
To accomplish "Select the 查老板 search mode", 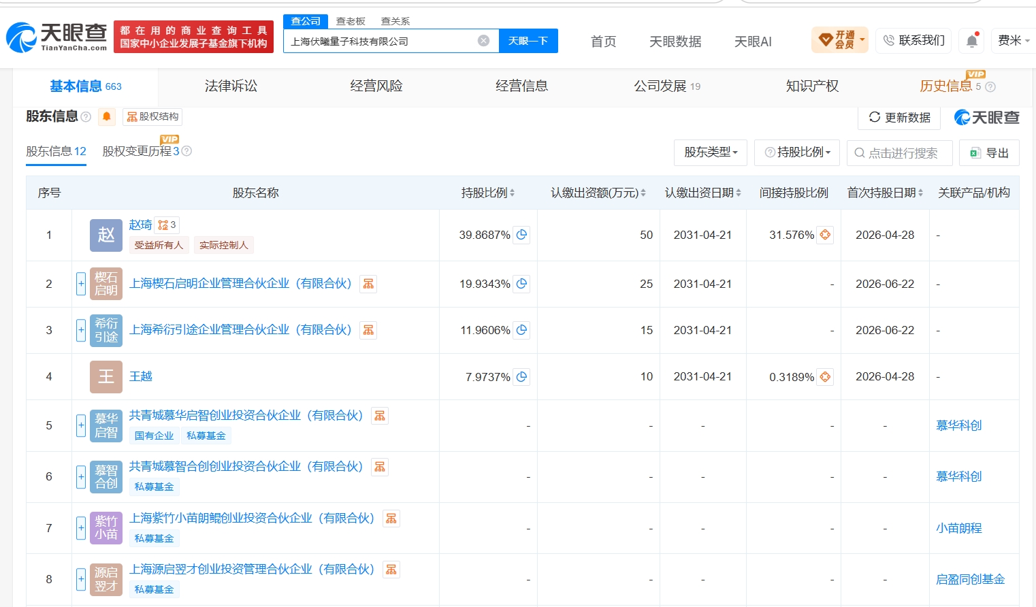I will 351,21.
